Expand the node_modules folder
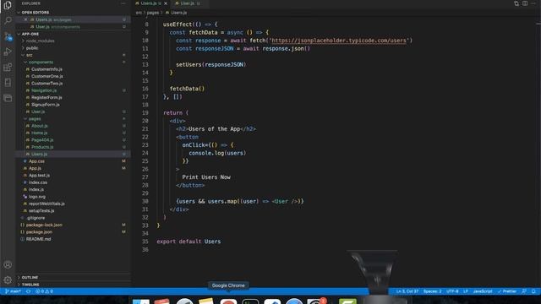Viewport: 541px width, 304px height. pyautogui.click(x=40, y=41)
